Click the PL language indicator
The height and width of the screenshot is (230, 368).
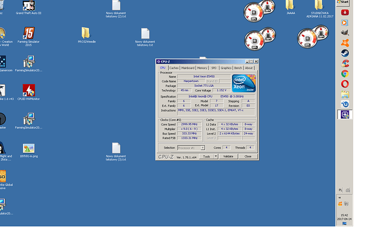341,190
